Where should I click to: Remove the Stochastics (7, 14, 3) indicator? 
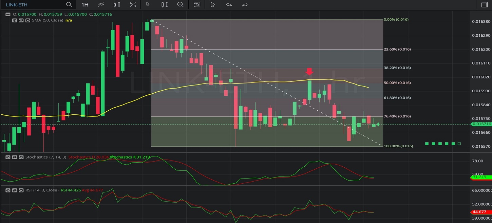click(x=8, y=157)
